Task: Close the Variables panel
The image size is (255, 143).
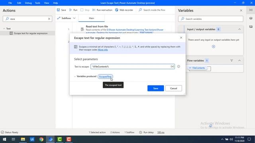Action: (x=241, y=11)
